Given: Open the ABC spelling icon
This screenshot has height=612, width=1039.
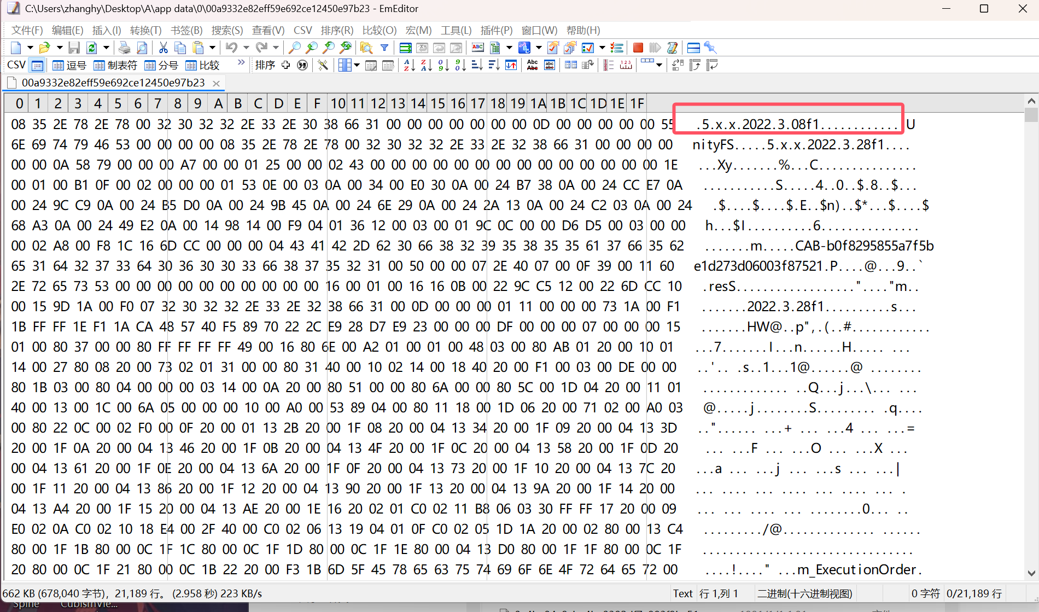Looking at the screenshot, I should [477, 47].
